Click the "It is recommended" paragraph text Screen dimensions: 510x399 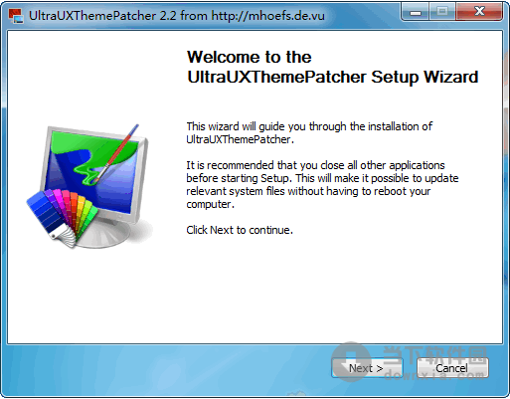(322, 185)
